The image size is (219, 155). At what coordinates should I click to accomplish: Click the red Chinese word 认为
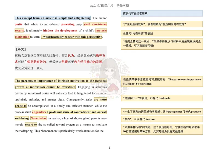(71, 56)
